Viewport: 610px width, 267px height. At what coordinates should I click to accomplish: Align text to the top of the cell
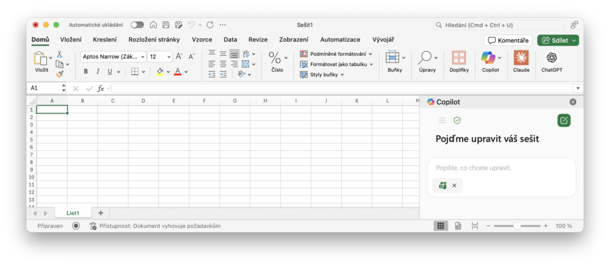pyautogui.click(x=212, y=54)
